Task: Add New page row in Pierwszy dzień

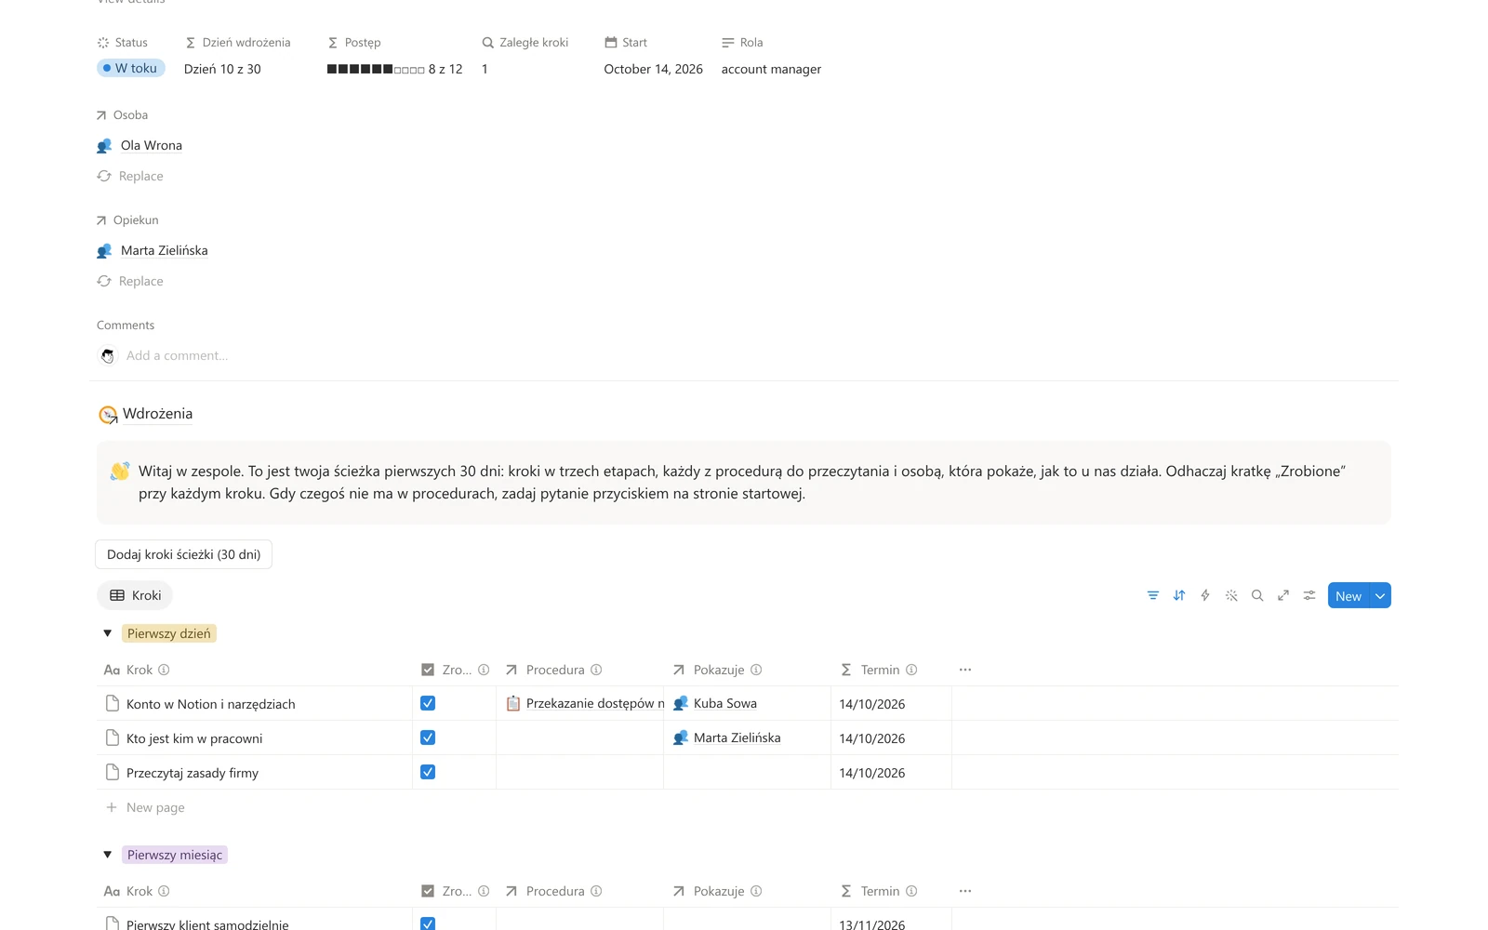Action: click(145, 807)
